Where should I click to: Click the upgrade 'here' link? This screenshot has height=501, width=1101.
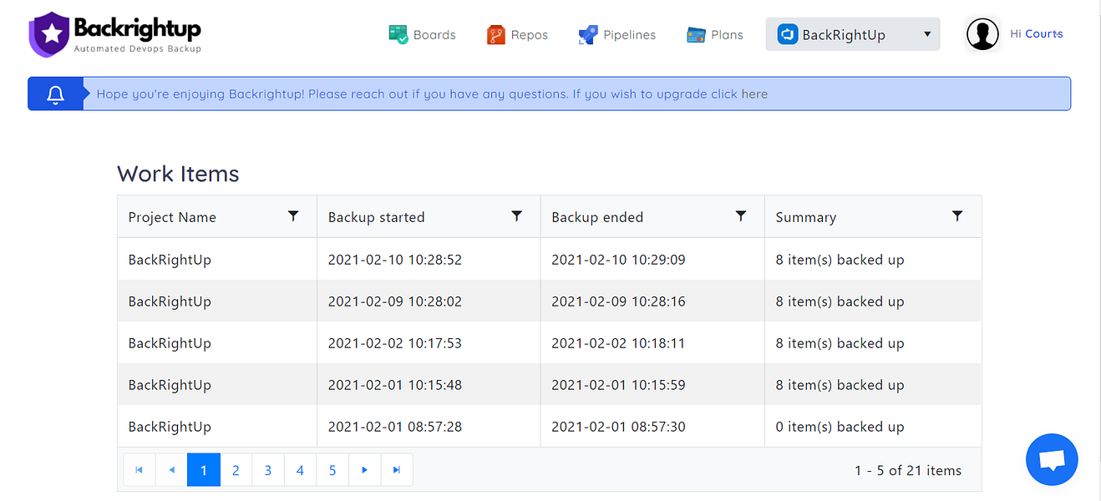tap(754, 94)
